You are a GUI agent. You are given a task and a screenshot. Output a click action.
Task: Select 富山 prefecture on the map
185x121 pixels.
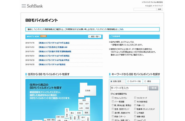click(x=72, y=113)
